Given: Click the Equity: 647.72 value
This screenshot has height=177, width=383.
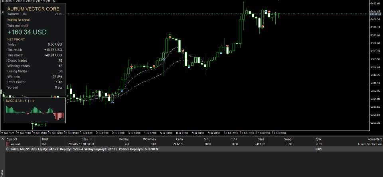Looking at the screenshot, I should pos(48,149).
